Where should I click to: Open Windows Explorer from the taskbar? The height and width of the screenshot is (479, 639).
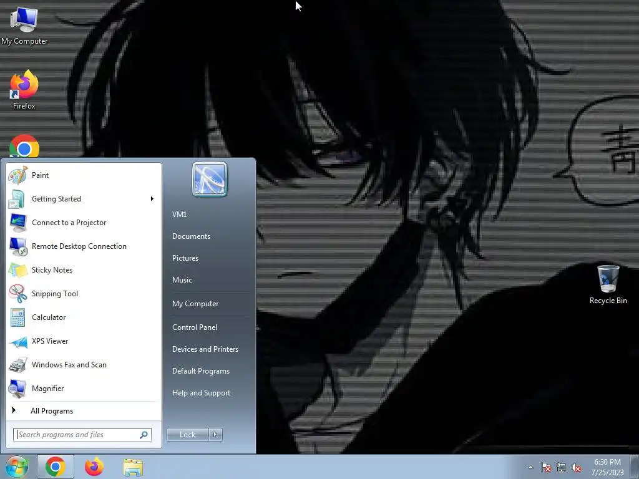point(133,467)
